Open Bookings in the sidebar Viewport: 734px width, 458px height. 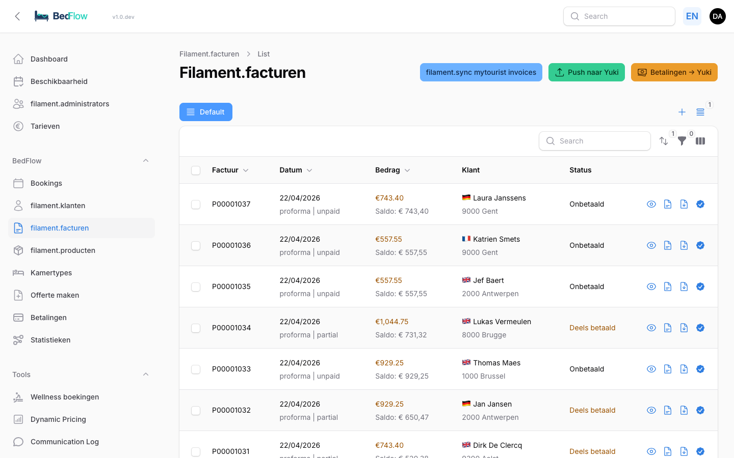tap(82, 183)
